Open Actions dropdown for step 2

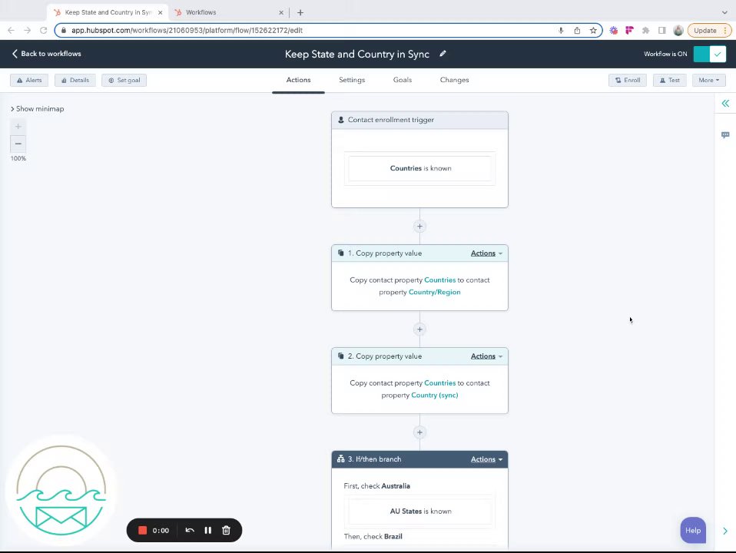486,356
